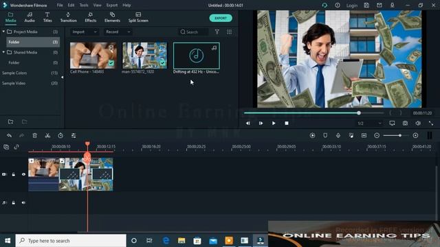Click the adjust settings sliders icon
440x247 pixels.
point(74,136)
